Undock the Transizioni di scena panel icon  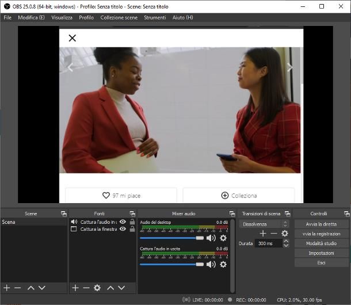tap(287, 213)
